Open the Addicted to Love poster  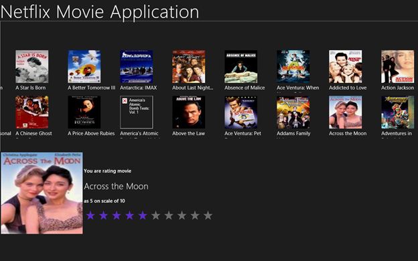click(x=345, y=66)
